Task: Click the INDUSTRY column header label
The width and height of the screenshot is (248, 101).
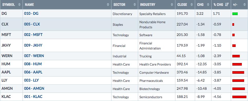Action: (148, 5)
